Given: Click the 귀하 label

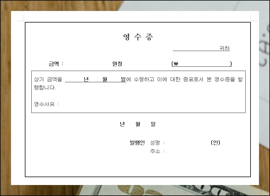Looking at the screenshot, I should point(224,48).
